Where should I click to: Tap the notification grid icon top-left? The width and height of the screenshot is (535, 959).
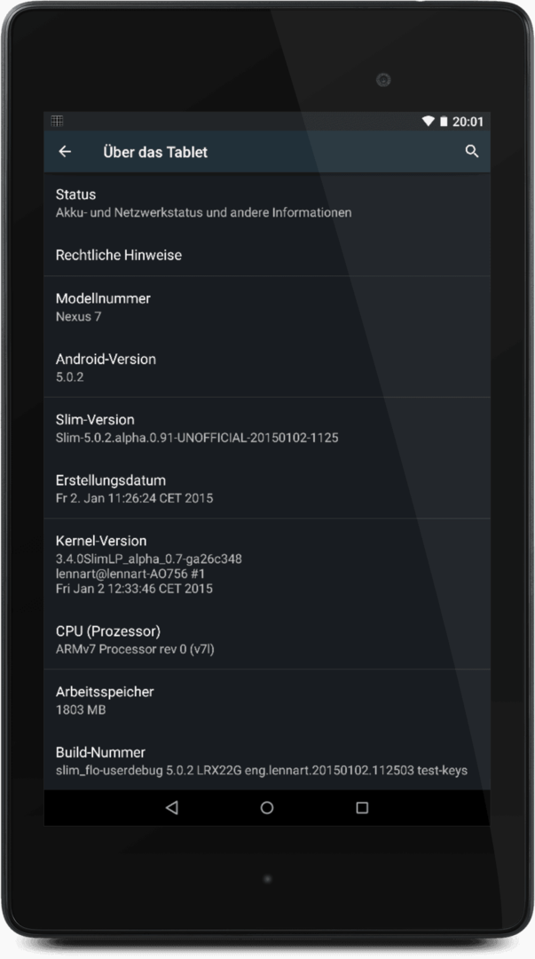coord(58,121)
